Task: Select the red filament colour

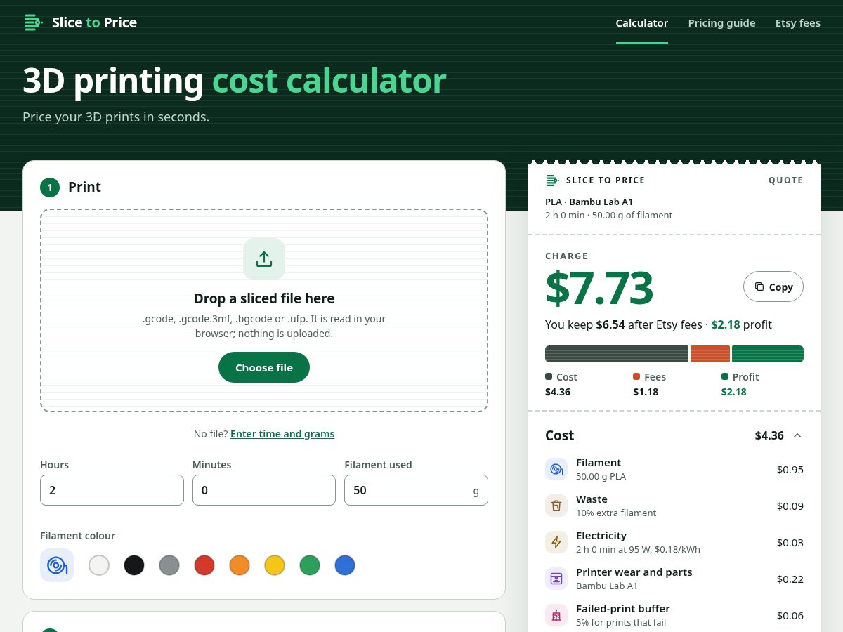Action: (x=204, y=565)
